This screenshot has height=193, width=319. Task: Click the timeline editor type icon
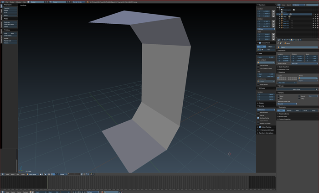click(2, 192)
